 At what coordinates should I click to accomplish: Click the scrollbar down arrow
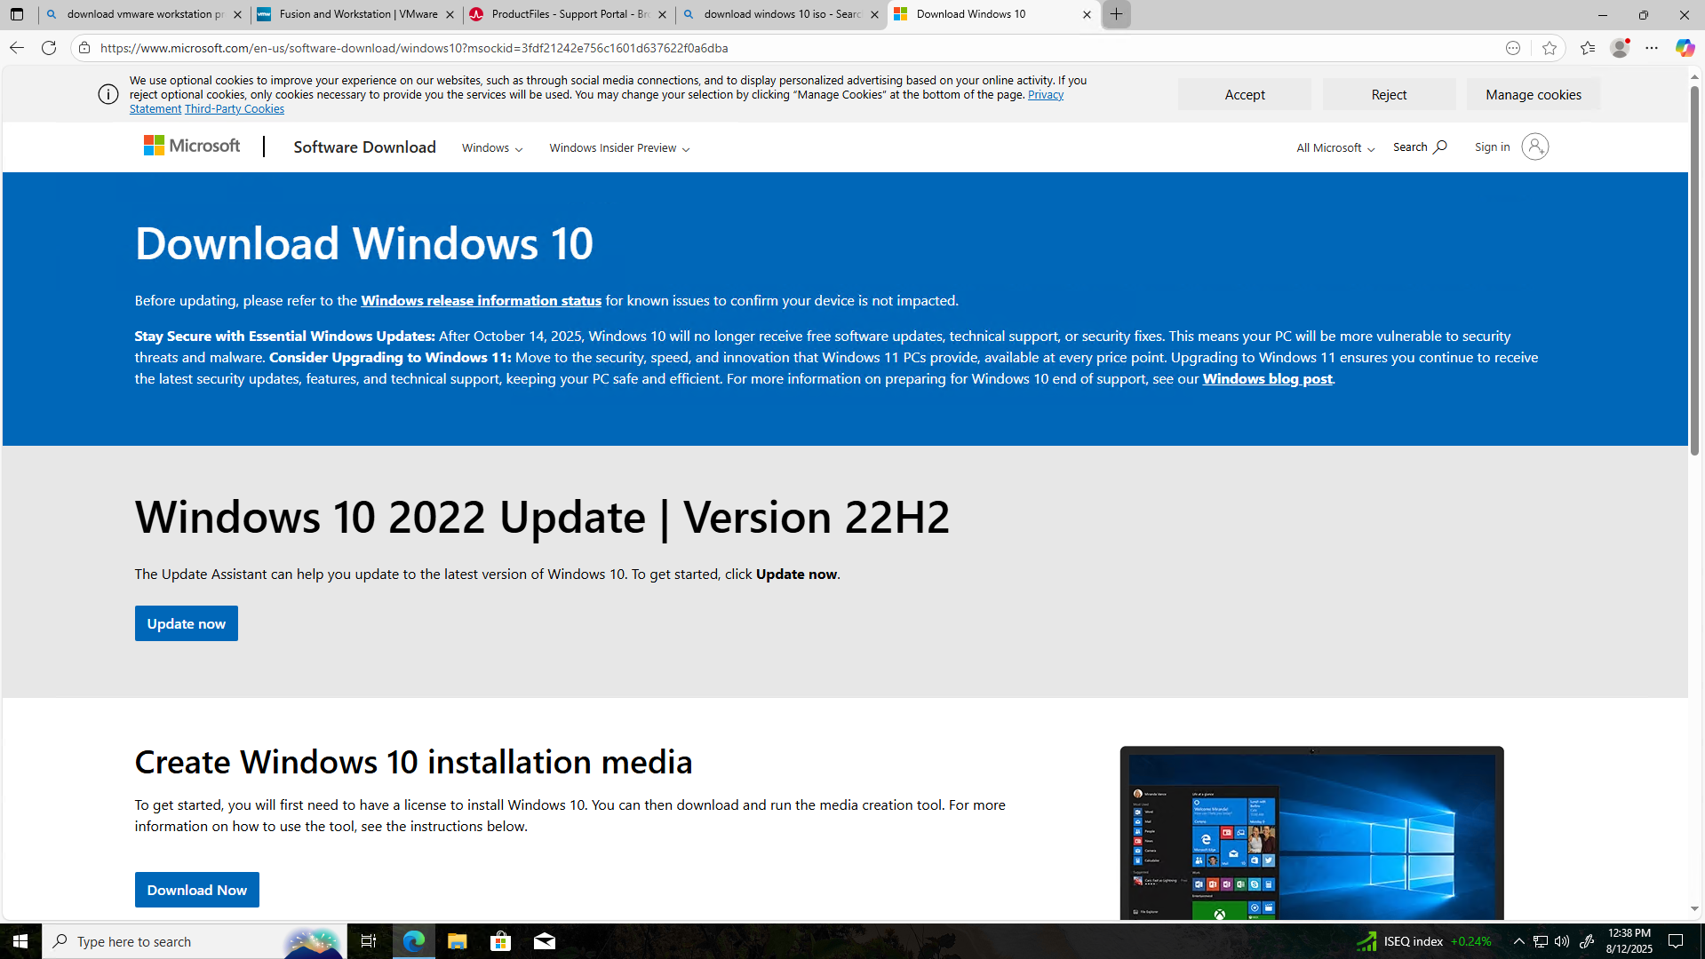(x=1694, y=908)
